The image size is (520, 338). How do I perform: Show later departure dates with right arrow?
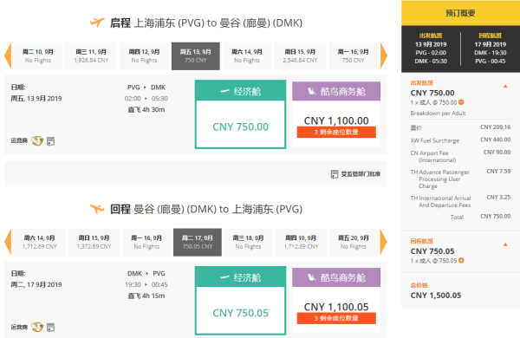coord(384,55)
